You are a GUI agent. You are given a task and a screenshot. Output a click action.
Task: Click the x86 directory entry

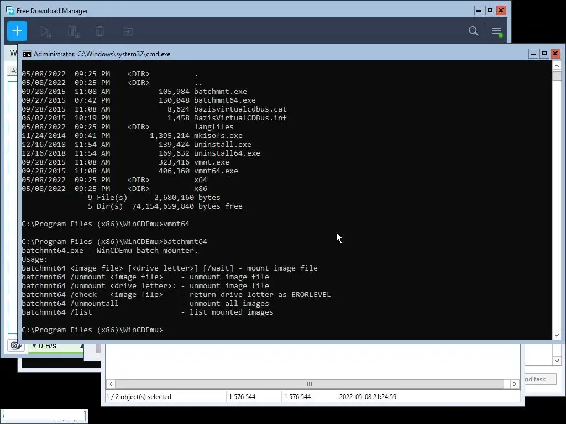200,189
